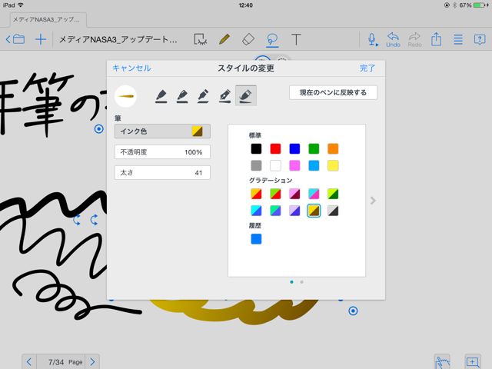This screenshot has width=492, height=369.
Task: Choose the highlighted brush pen type icon
Action: 246,95
